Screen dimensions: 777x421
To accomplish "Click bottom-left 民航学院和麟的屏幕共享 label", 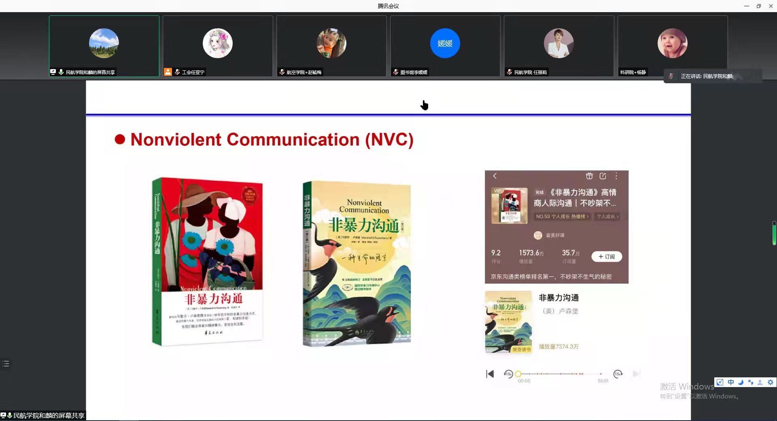I will (x=49, y=415).
